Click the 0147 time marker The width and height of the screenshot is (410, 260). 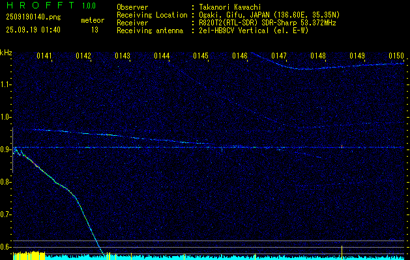[x=279, y=57]
